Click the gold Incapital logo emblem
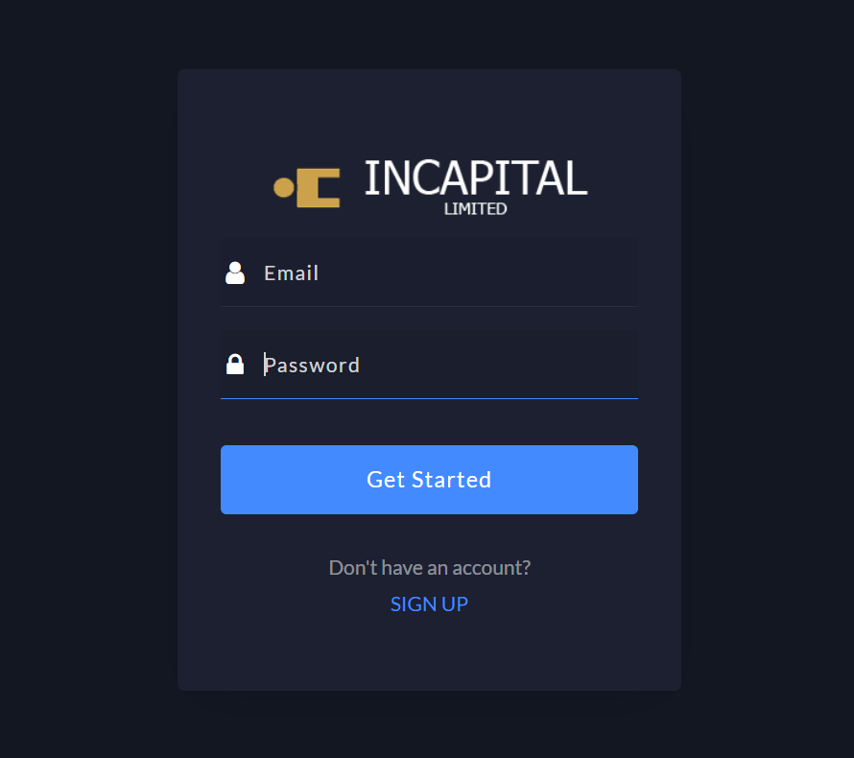The height and width of the screenshot is (758, 854). click(307, 188)
